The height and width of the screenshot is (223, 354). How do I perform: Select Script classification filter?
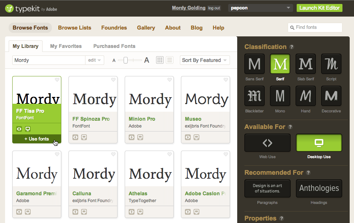click(x=331, y=64)
